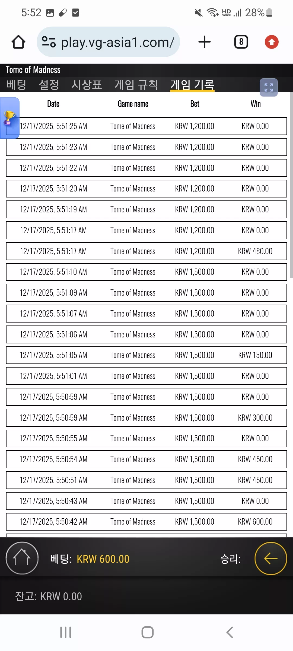Select the 게임 기록 tab
293x651 pixels.
192,85
